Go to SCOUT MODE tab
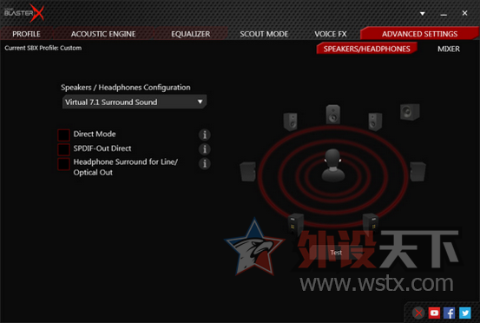Screen dimensions: 480x323 [264, 34]
